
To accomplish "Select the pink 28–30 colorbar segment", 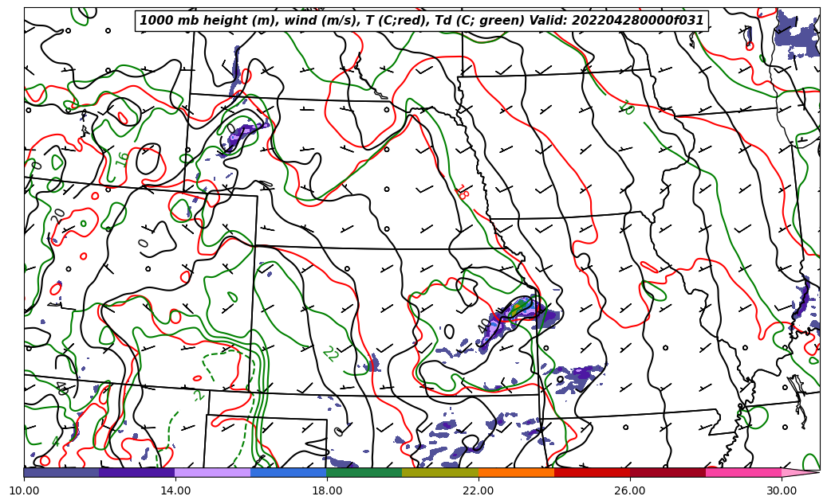I will (x=744, y=472).
